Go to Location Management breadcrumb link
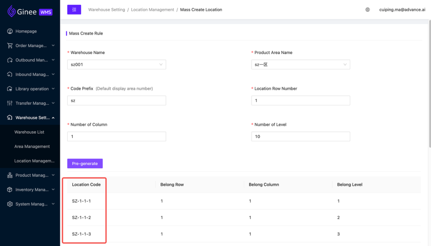The width and height of the screenshot is (431, 246). click(152, 10)
